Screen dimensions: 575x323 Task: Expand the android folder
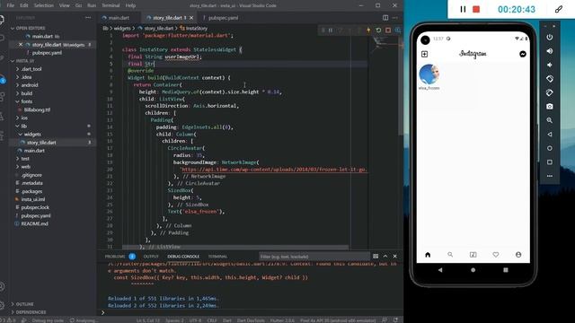click(x=30, y=85)
